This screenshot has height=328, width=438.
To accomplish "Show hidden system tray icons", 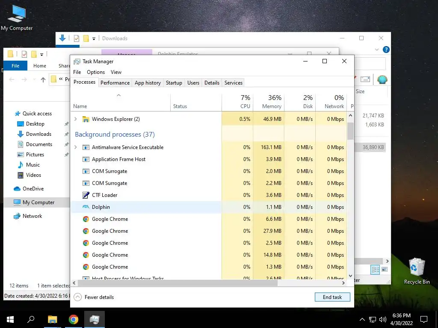I will (x=362, y=319).
